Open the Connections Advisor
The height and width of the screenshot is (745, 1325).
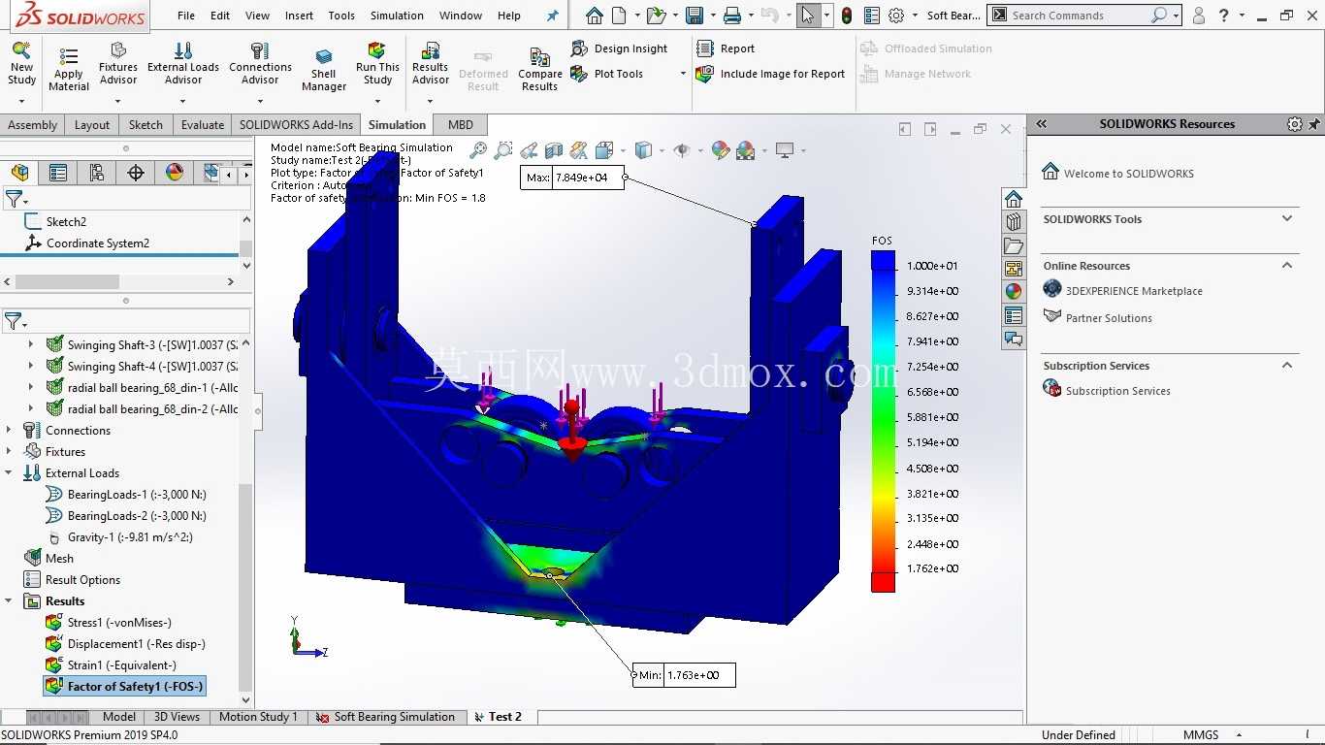(260, 64)
